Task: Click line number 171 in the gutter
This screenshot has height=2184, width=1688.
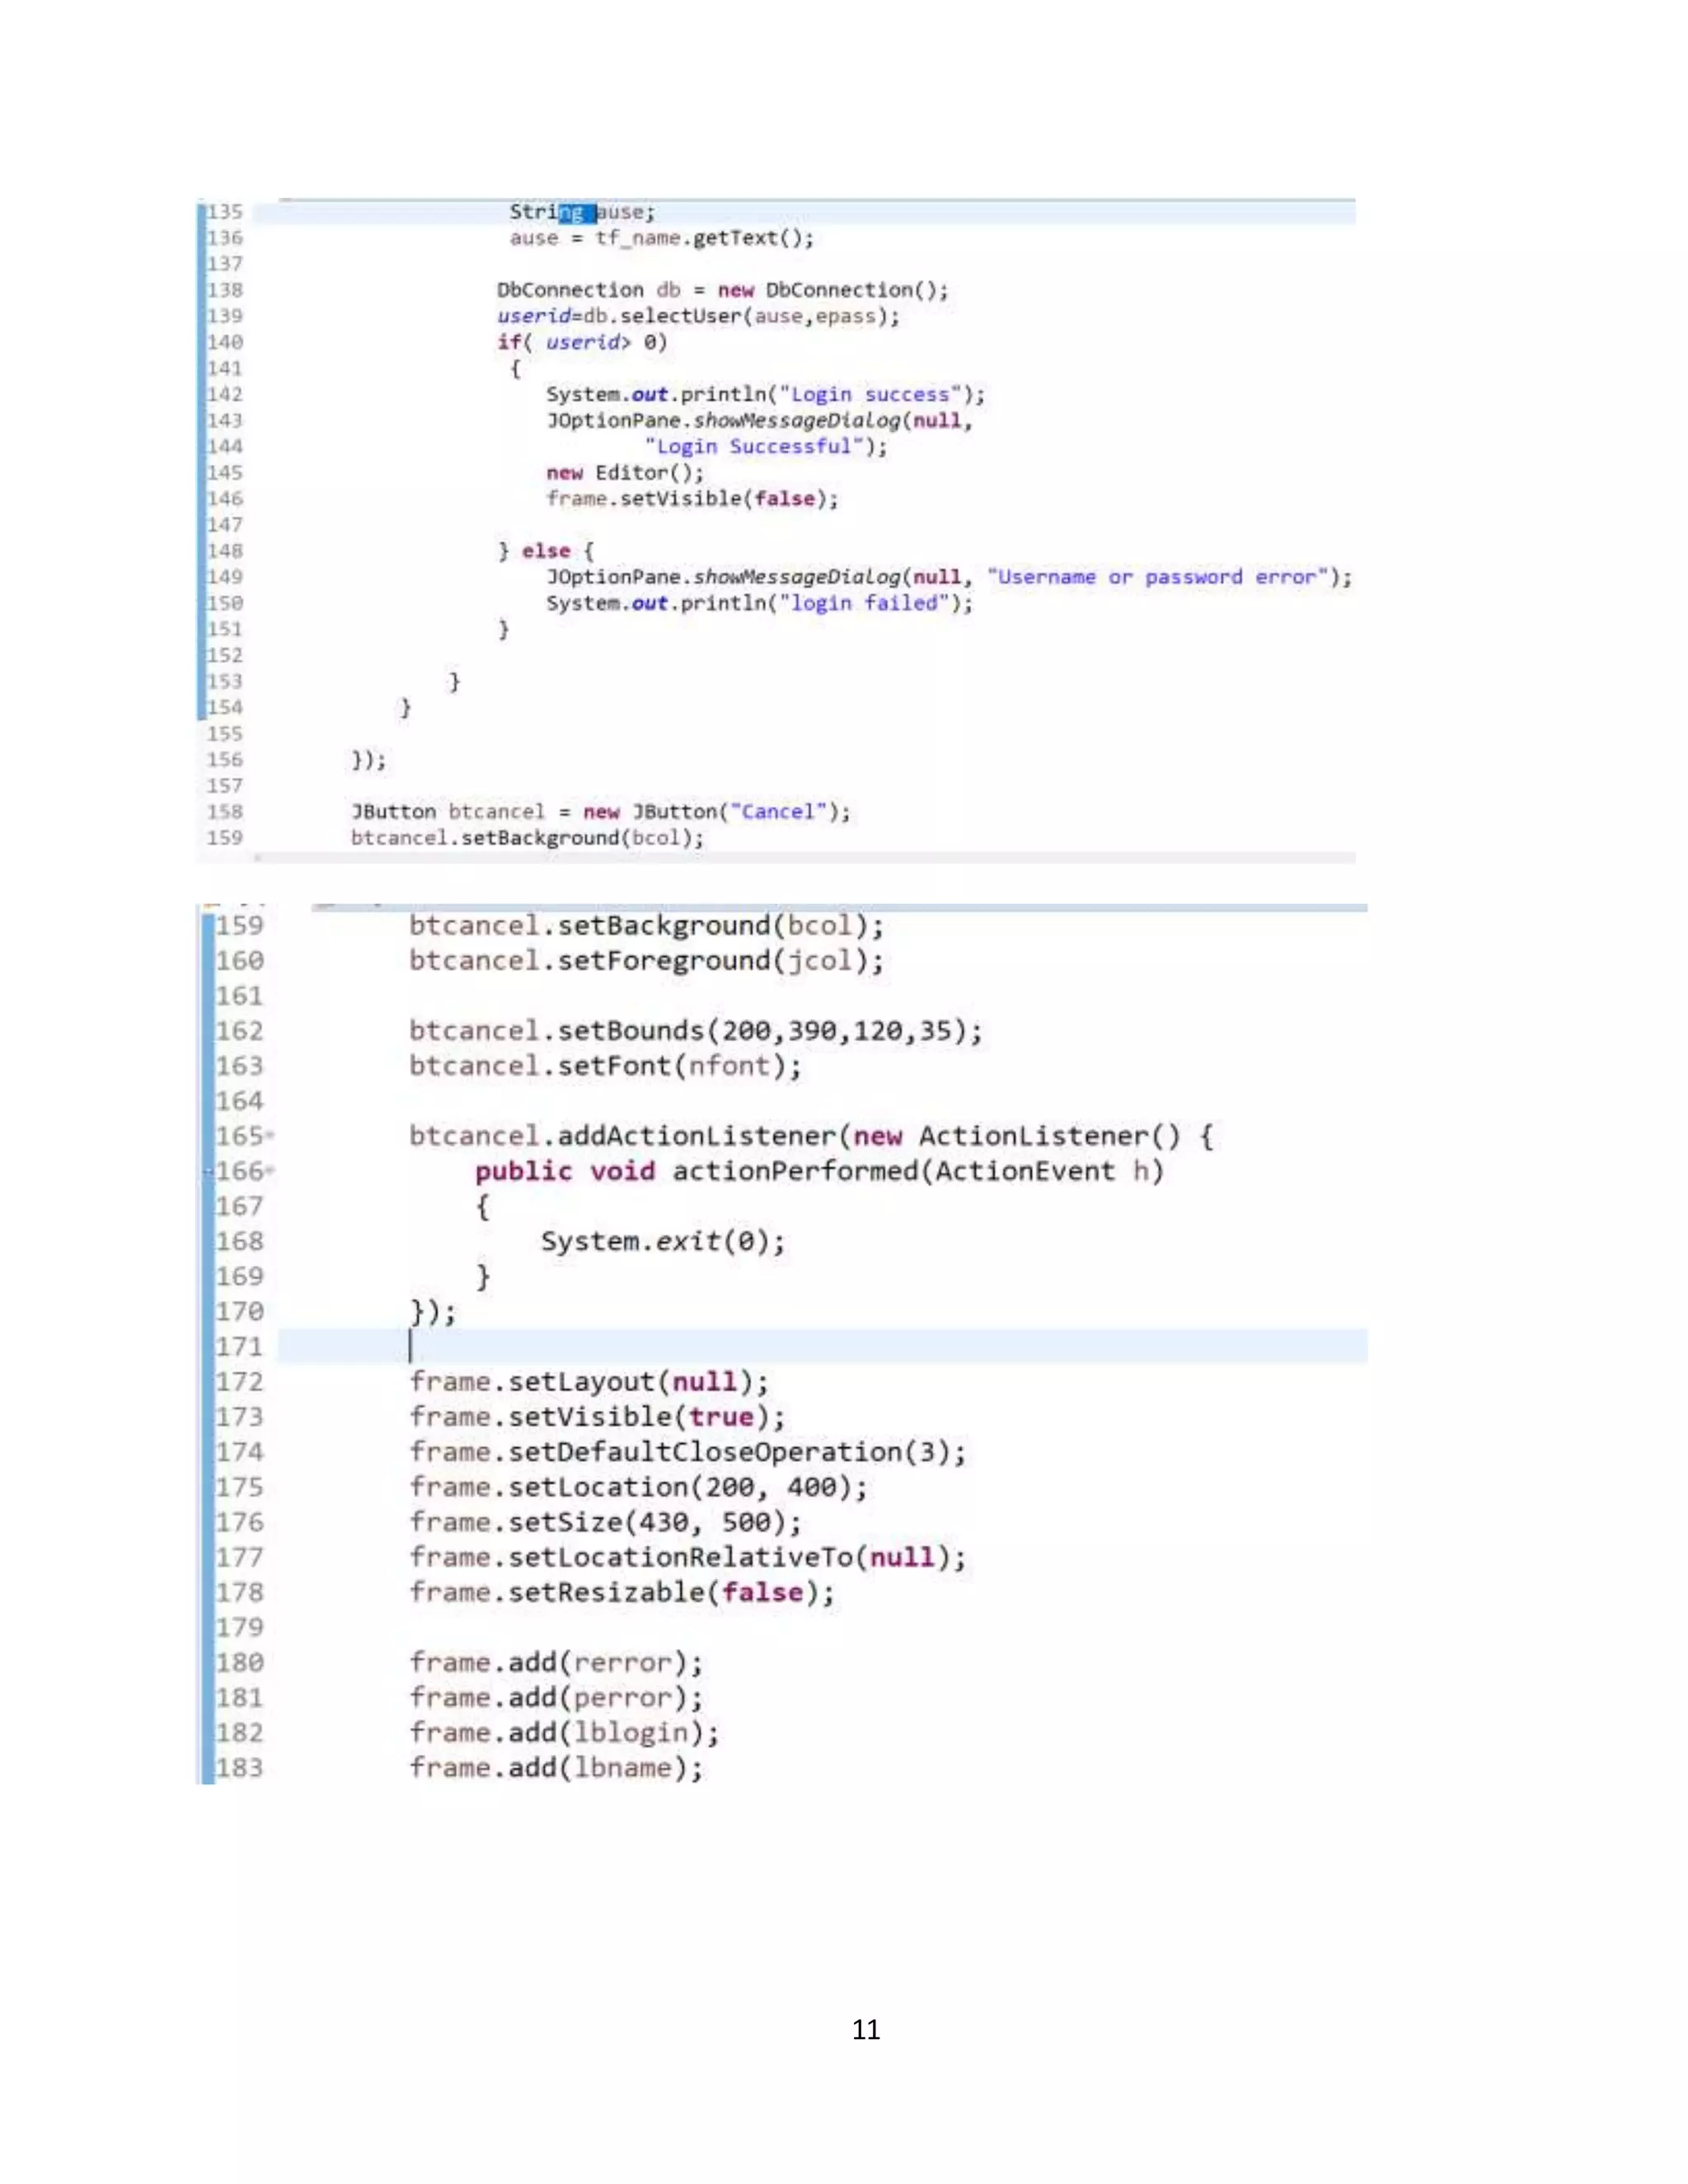Action: point(240,1347)
